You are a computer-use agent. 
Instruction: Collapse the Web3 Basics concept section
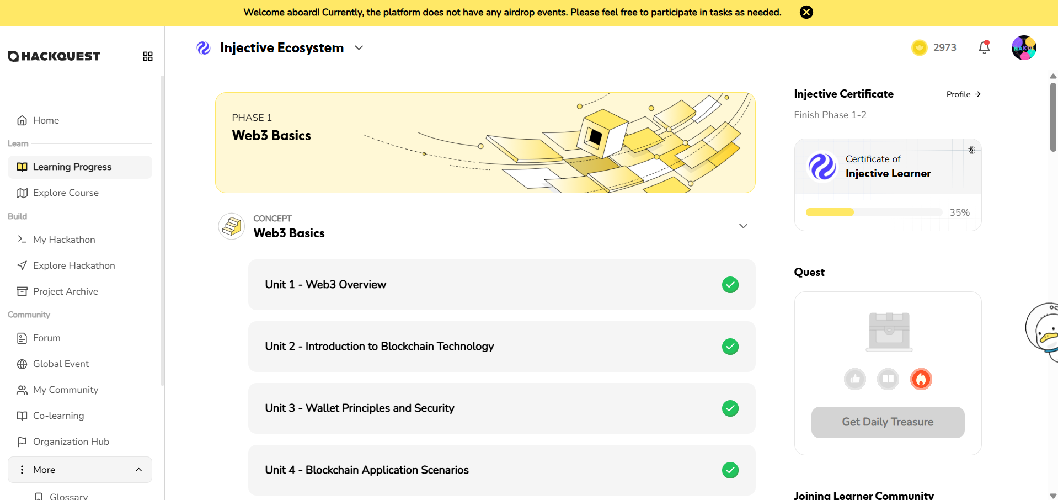743,226
